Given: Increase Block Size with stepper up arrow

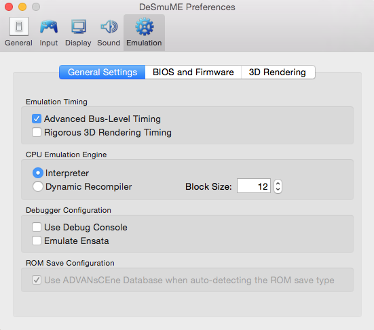Looking at the screenshot, I should click(x=278, y=184).
